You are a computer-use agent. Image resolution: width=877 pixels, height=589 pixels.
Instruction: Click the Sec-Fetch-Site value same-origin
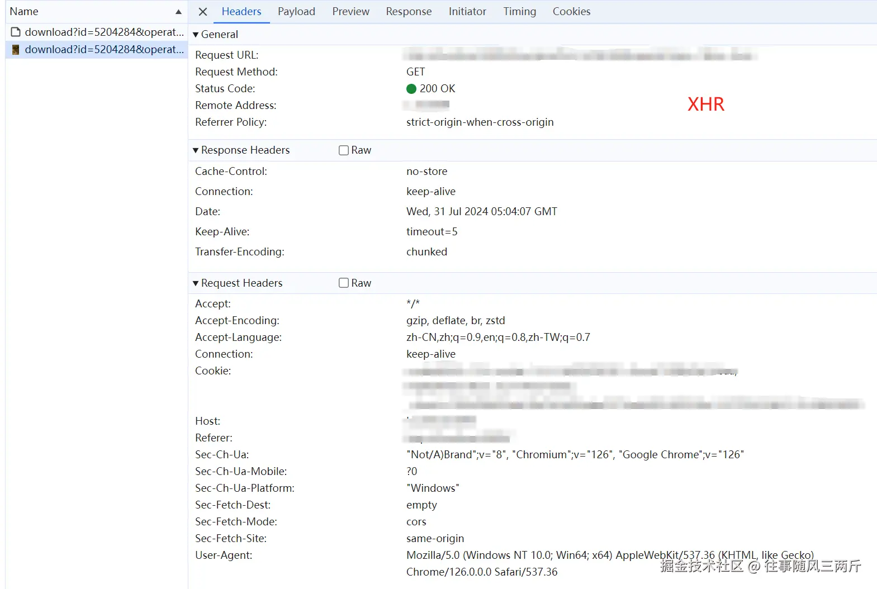pos(435,539)
